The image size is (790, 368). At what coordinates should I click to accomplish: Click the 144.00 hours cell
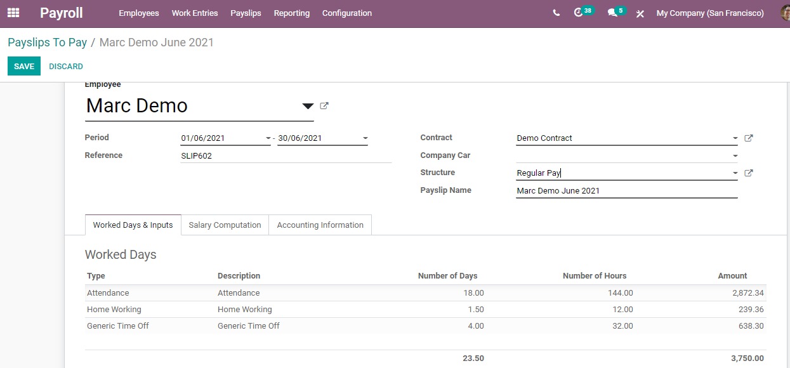620,293
